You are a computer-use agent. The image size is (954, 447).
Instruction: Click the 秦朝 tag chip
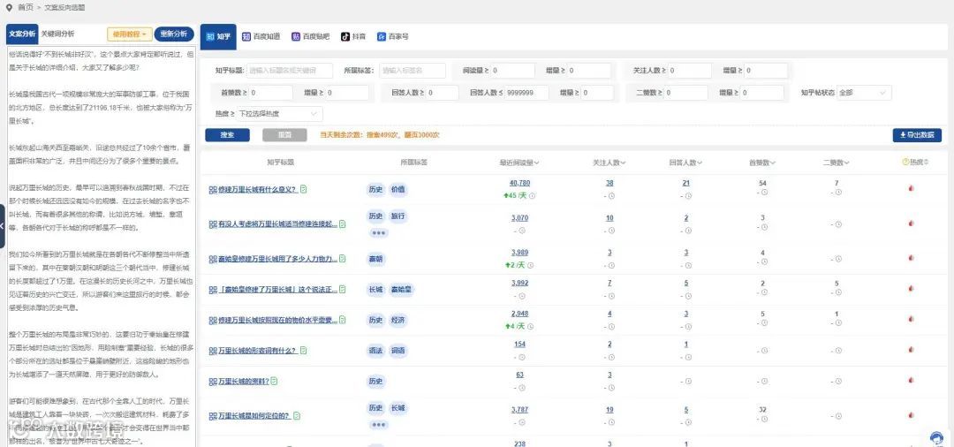pyautogui.click(x=376, y=259)
